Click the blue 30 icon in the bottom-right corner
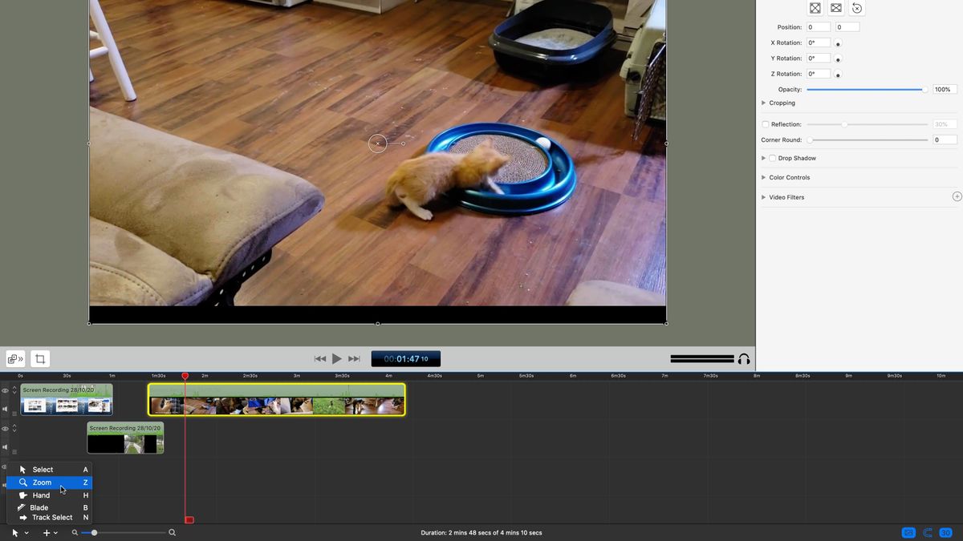 [945, 532]
